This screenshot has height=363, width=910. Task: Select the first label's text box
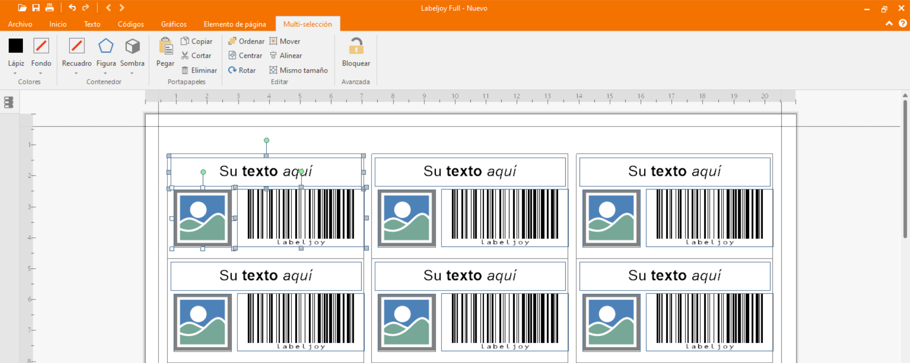click(266, 172)
